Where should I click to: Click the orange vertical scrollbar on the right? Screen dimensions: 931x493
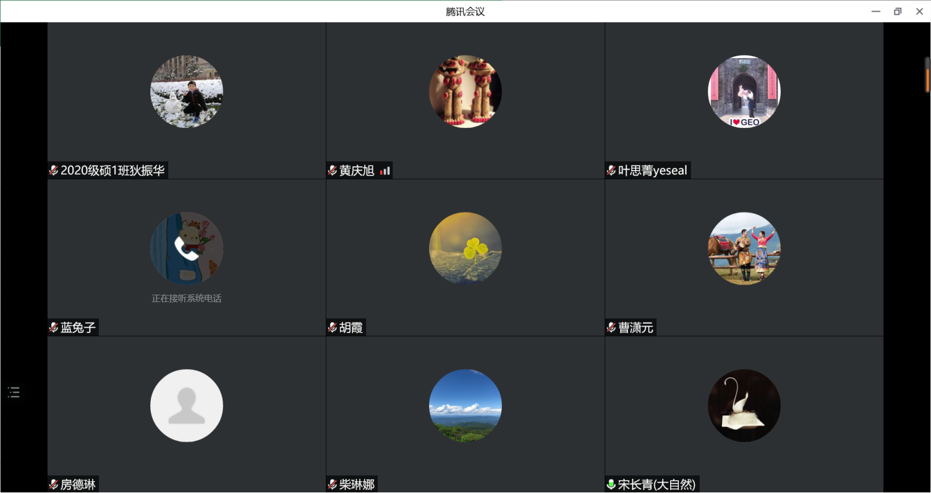(x=927, y=79)
